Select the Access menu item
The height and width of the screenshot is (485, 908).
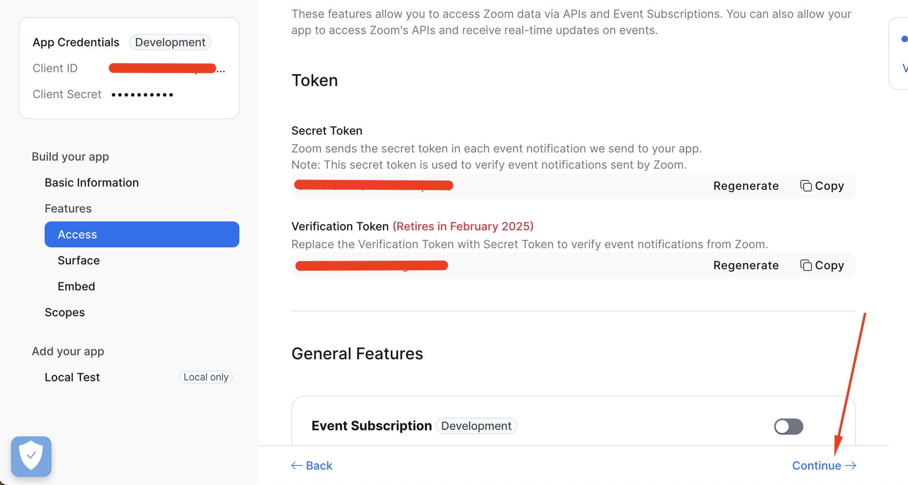click(x=142, y=234)
